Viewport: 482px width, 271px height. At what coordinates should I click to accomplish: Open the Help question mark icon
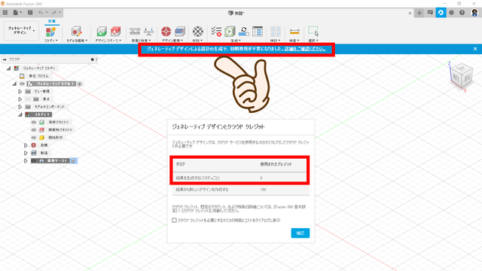pyautogui.click(x=462, y=13)
